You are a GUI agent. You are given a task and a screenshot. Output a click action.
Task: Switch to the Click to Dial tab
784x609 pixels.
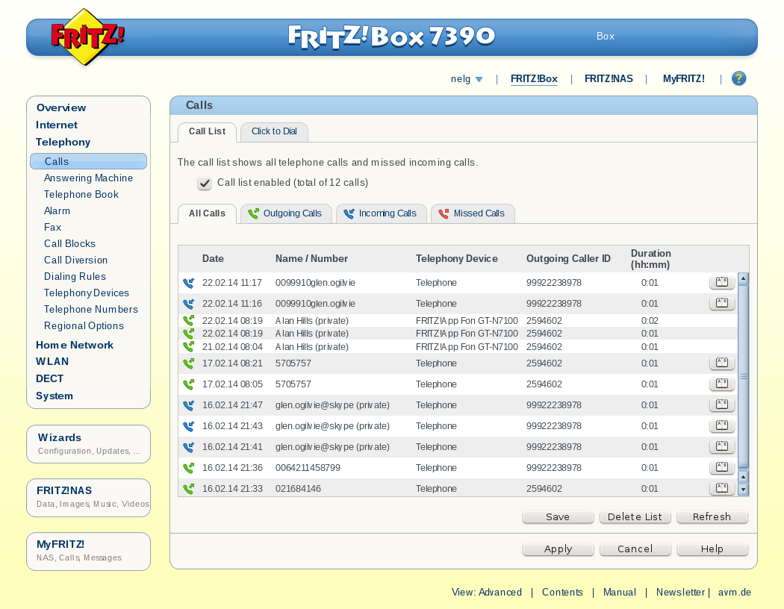pyautogui.click(x=274, y=131)
